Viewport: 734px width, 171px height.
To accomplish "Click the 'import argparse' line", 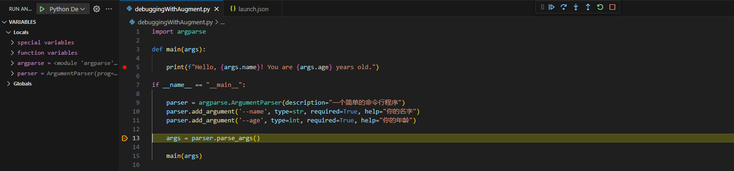I will (x=179, y=32).
